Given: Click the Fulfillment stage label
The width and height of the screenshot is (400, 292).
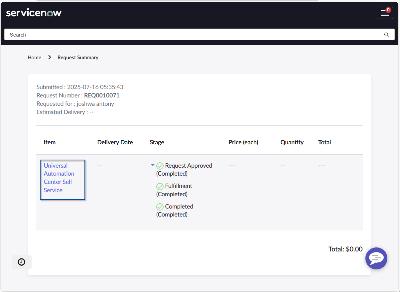Looking at the screenshot, I should (x=179, y=186).
